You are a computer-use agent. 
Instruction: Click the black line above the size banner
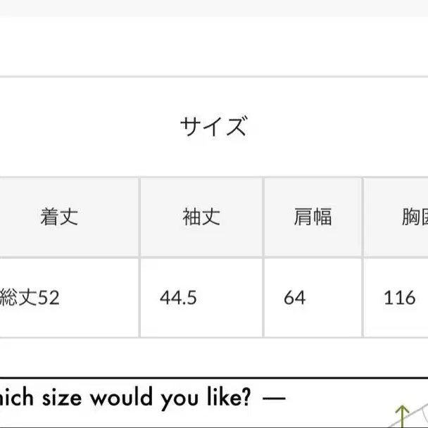tap(214, 378)
